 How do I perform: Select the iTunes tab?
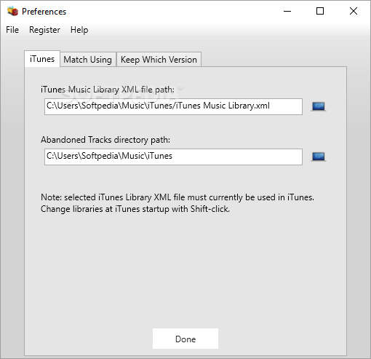[x=42, y=59]
